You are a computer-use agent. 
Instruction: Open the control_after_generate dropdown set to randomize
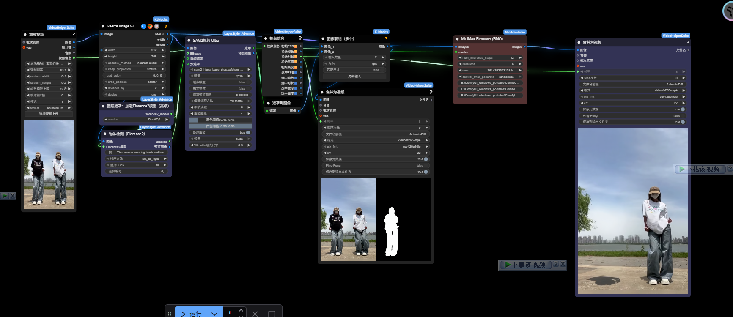pyautogui.click(x=490, y=77)
